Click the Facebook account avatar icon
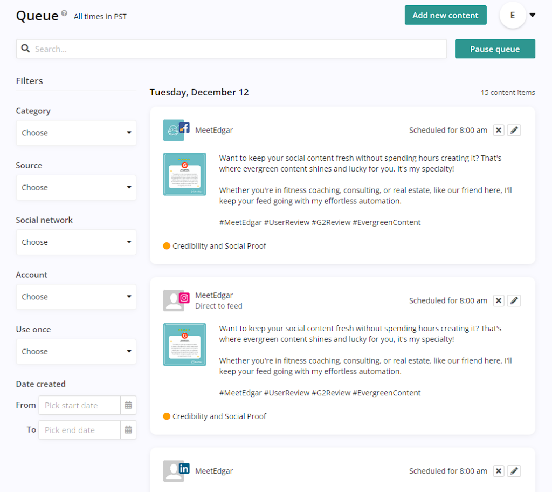Image resolution: width=552 pixels, height=492 pixels. pyautogui.click(x=176, y=131)
